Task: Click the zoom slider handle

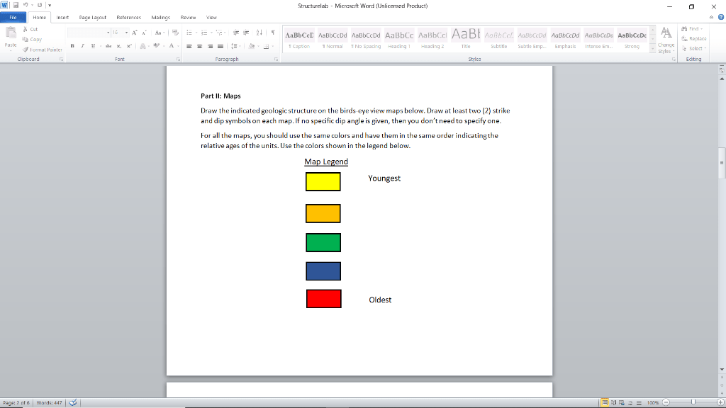Action: [x=693, y=403]
